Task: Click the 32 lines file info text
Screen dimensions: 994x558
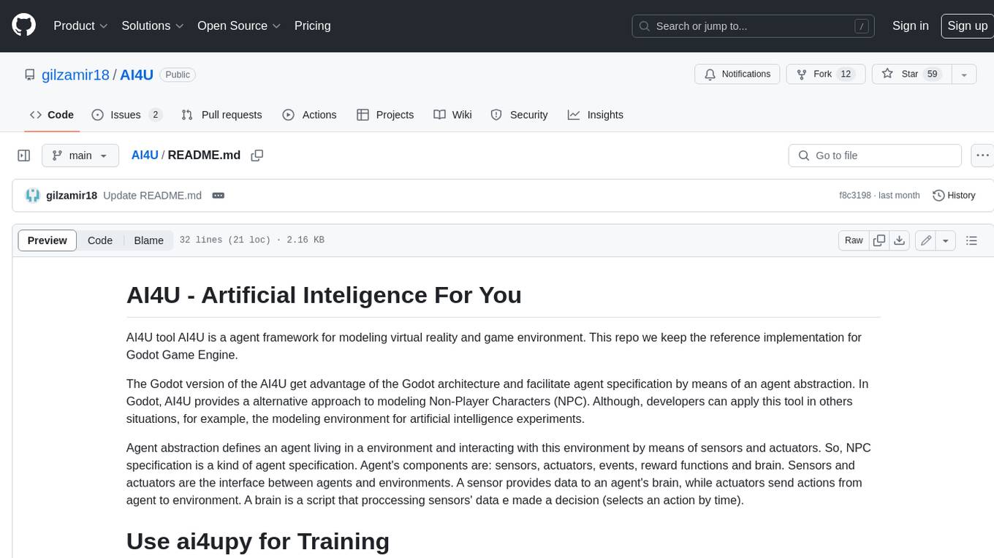Action: click(x=251, y=240)
